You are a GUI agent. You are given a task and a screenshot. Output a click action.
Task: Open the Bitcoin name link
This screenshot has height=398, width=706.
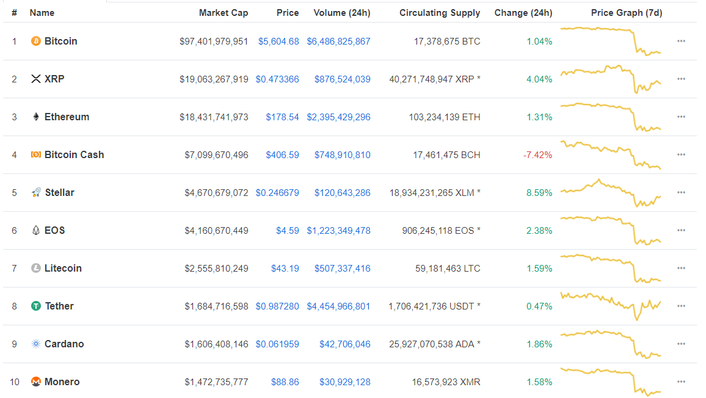pos(61,42)
